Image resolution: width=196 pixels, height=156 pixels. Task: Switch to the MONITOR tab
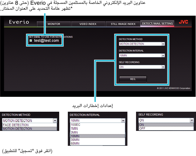coord(54,24)
